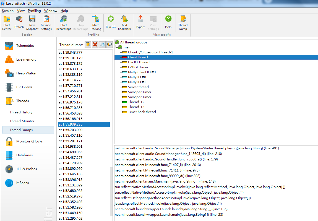Image resolution: width=318 pixels, height=221 pixels.
Task: Open the Session menu
Action: [x=8, y=11]
